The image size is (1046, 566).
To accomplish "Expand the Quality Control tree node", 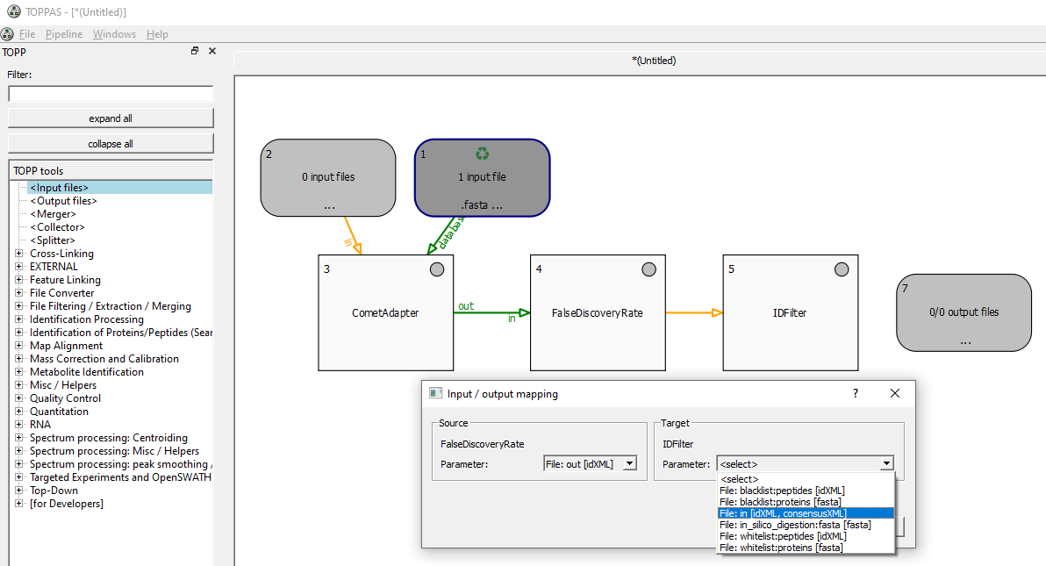I will [x=19, y=398].
